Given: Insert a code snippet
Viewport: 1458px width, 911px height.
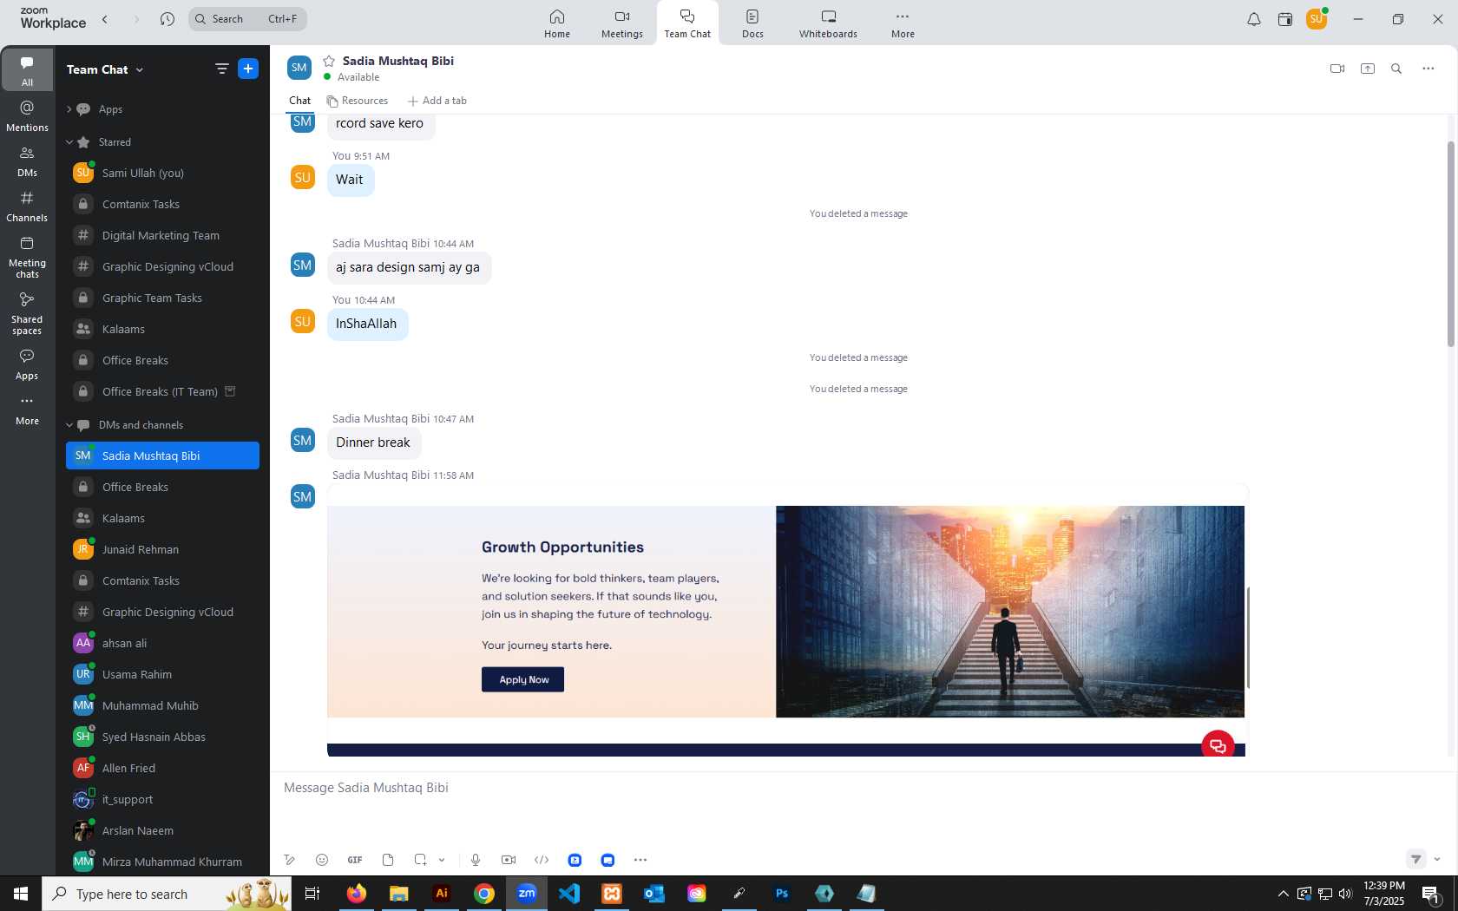Looking at the screenshot, I should [x=542, y=860].
